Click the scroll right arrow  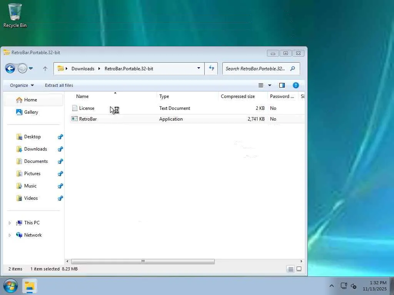coord(301,261)
